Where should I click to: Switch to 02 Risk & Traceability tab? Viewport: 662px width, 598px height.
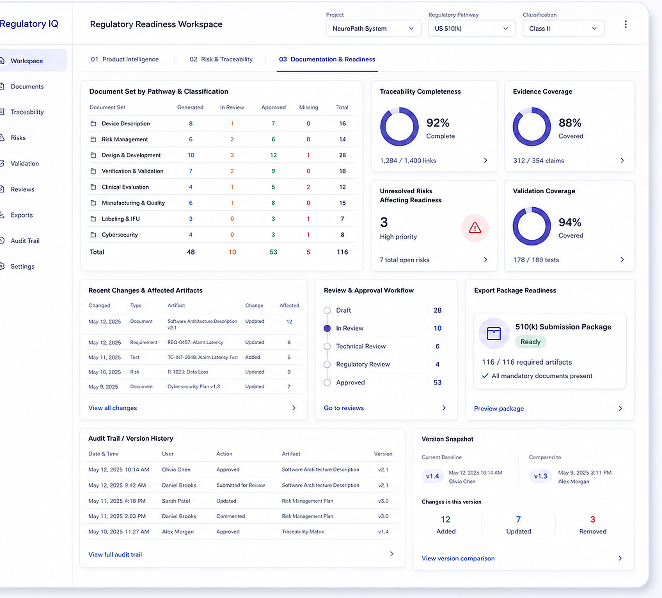click(221, 60)
